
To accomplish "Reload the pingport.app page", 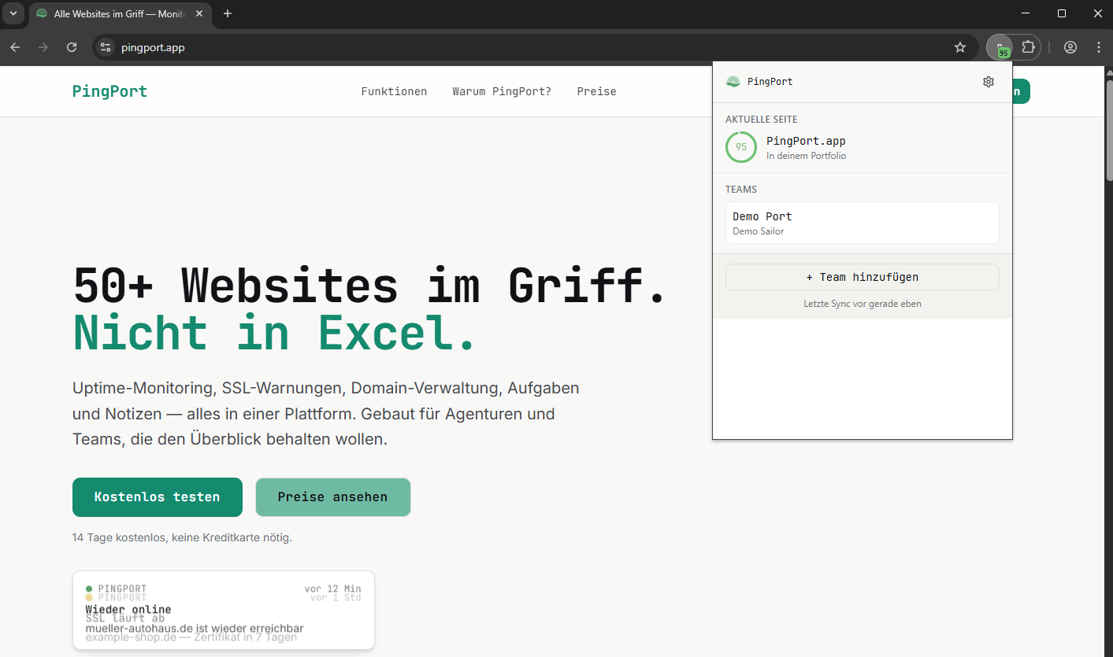I will click(71, 47).
